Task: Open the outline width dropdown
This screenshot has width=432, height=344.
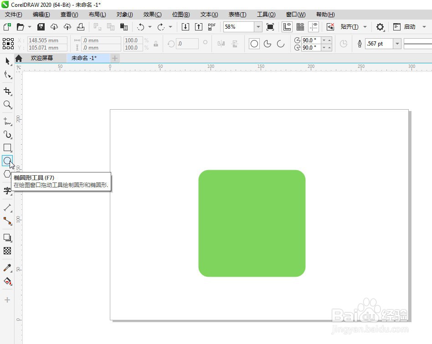Action: (x=397, y=44)
